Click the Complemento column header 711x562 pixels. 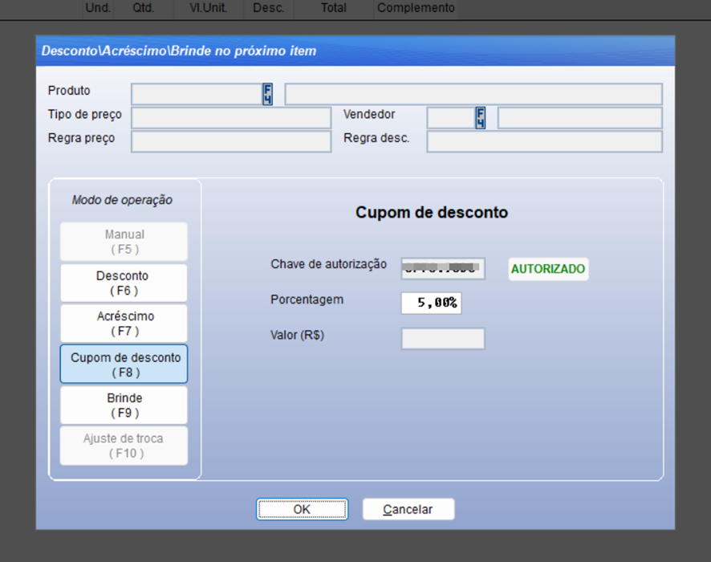click(x=415, y=8)
